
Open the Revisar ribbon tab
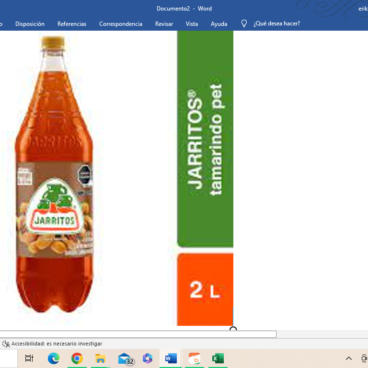(164, 24)
